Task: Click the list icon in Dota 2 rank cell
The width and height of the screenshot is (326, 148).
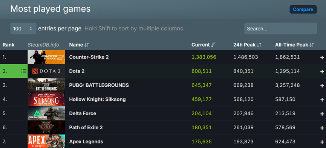Action: pyautogui.click(x=24, y=71)
